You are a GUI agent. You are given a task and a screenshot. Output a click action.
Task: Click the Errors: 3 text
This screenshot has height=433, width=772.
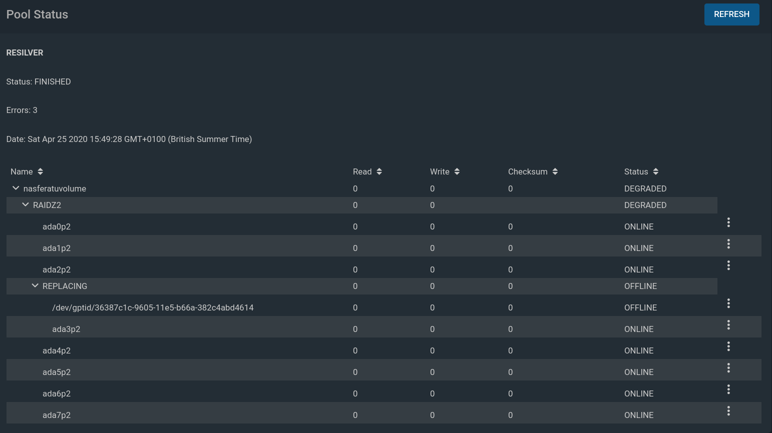(x=22, y=110)
